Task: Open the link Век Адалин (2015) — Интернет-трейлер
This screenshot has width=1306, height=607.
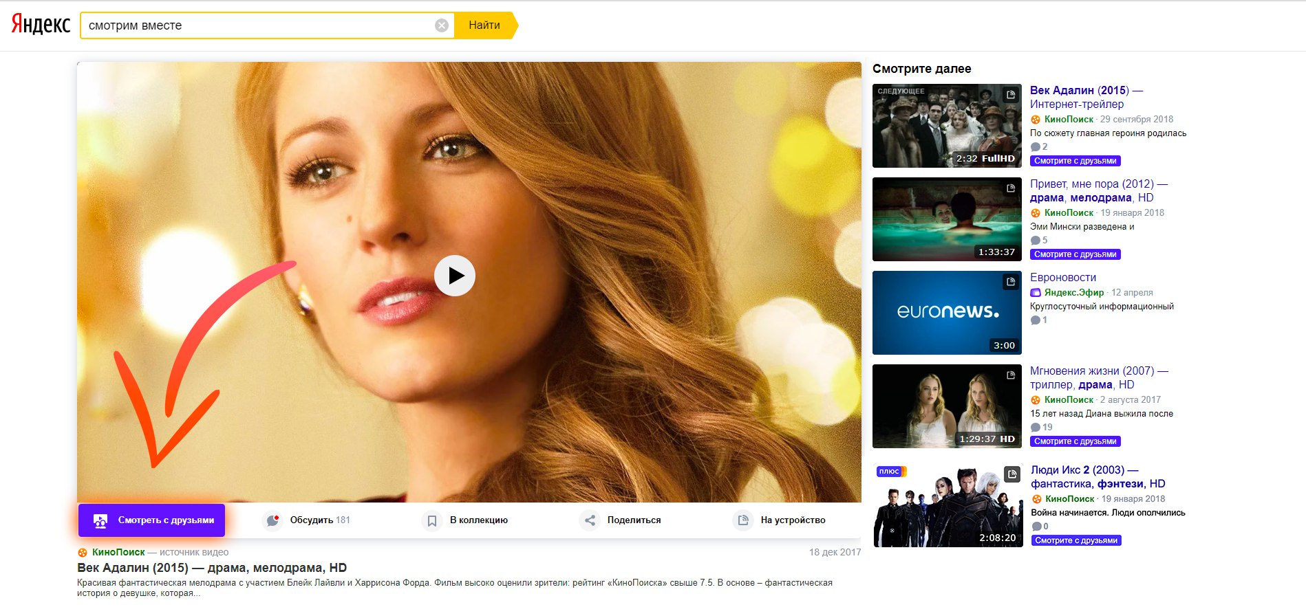Action: tap(1086, 97)
